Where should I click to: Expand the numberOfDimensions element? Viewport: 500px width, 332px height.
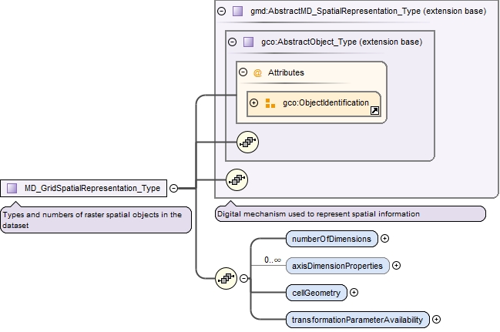(x=384, y=238)
